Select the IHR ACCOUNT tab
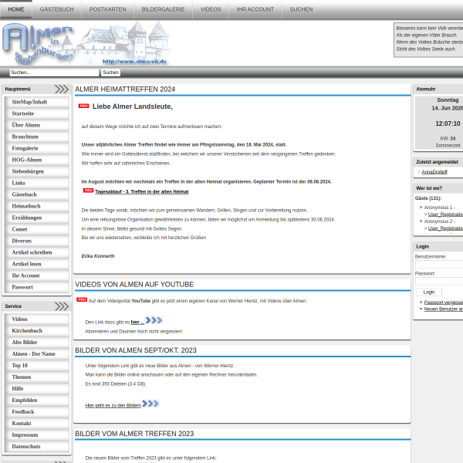 click(x=255, y=9)
